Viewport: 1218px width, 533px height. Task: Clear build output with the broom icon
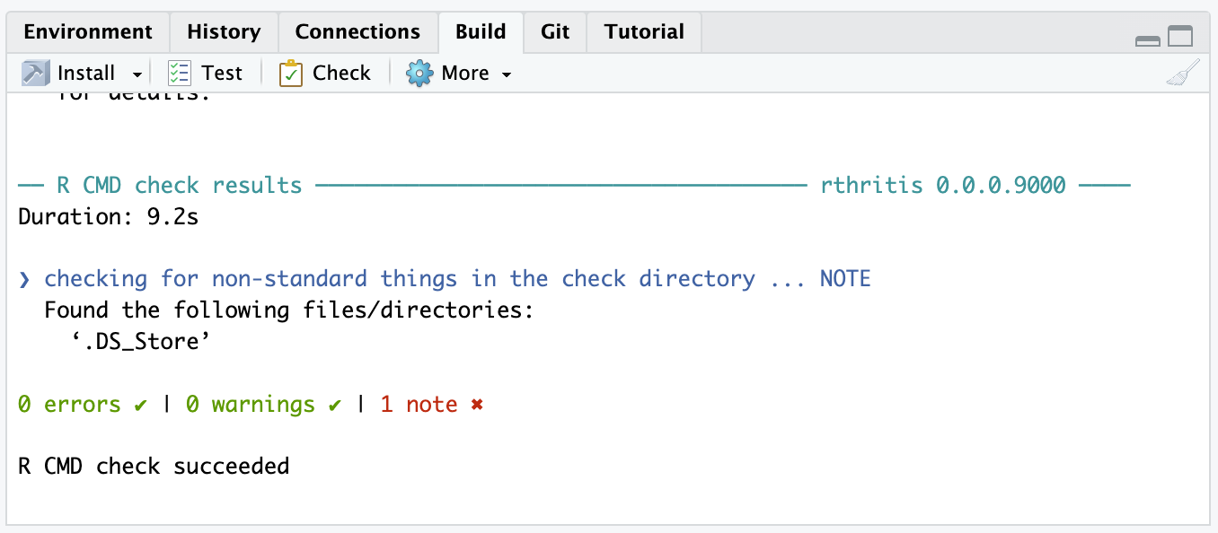click(x=1183, y=73)
